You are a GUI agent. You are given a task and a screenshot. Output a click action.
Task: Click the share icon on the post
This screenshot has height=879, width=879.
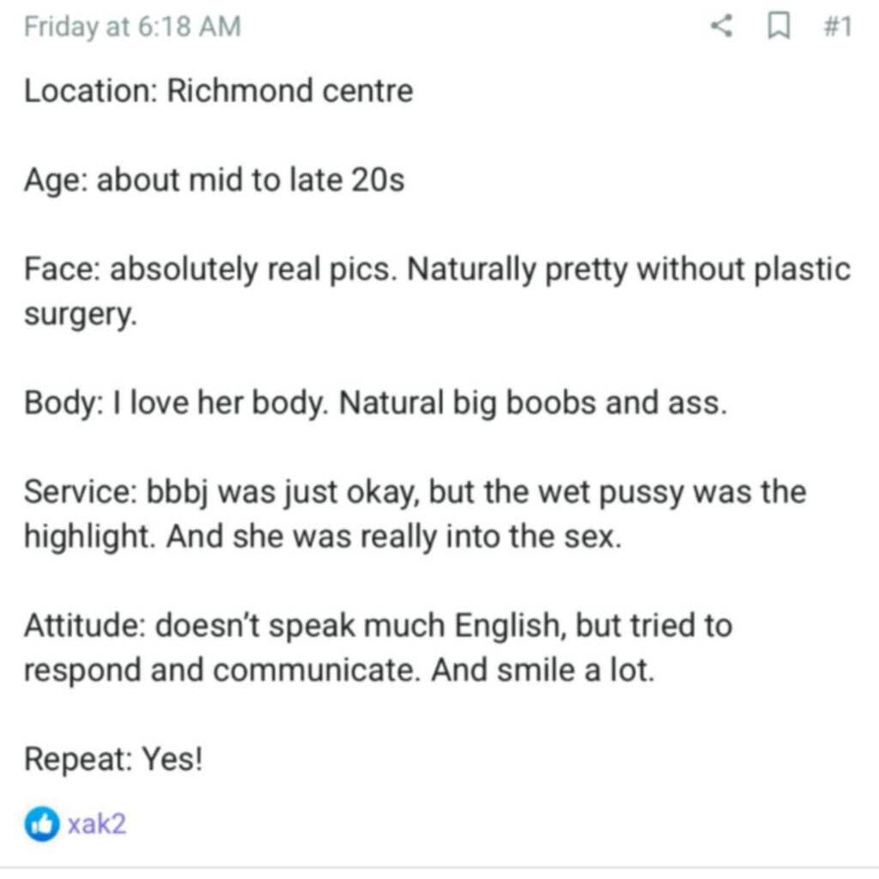point(722,27)
